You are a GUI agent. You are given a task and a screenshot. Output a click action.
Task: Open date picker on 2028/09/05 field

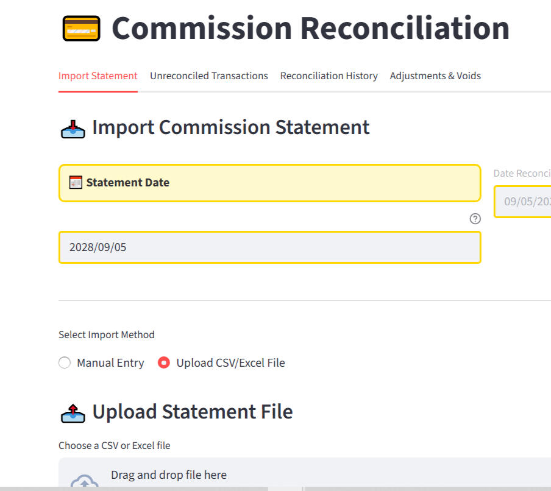pyautogui.click(x=269, y=247)
